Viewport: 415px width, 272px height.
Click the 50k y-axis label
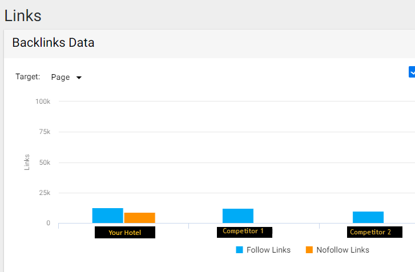(45, 163)
